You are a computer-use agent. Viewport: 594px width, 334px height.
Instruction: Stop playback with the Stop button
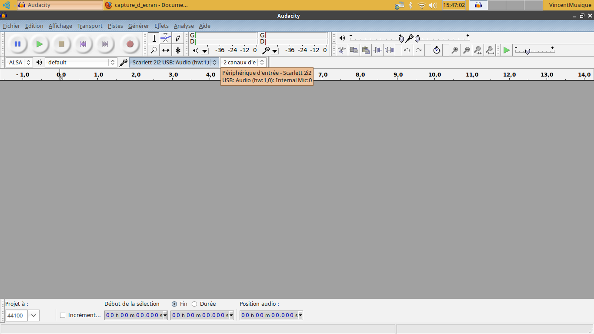click(x=61, y=44)
